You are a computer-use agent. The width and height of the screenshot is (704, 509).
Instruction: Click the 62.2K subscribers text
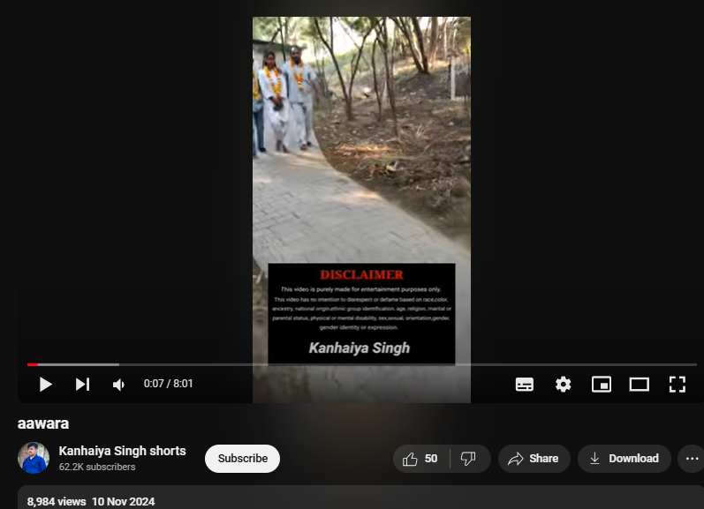97,467
